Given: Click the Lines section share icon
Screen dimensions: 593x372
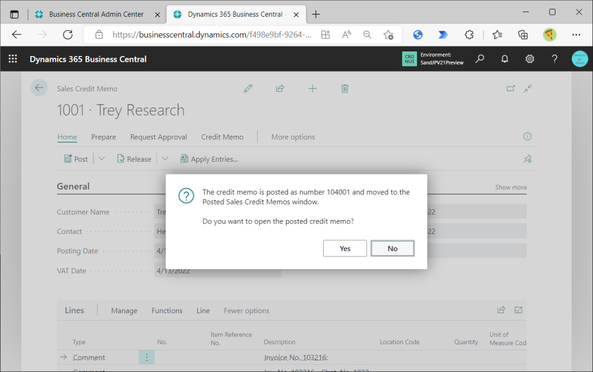Looking at the screenshot, I should [x=501, y=310].
